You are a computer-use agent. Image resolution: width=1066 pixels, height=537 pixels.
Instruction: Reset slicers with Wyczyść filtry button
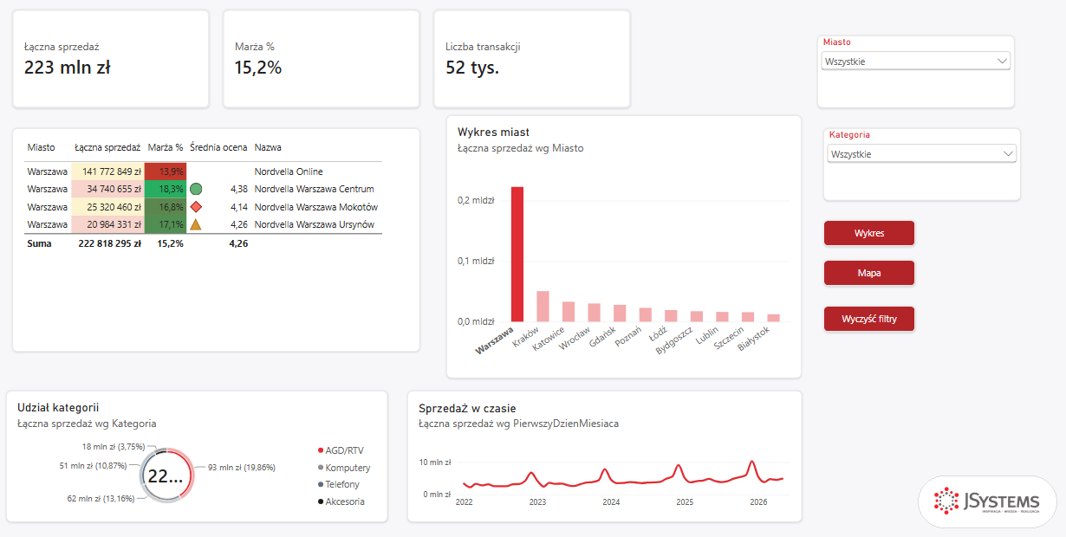pyautogui.click(x=869, y=319)
